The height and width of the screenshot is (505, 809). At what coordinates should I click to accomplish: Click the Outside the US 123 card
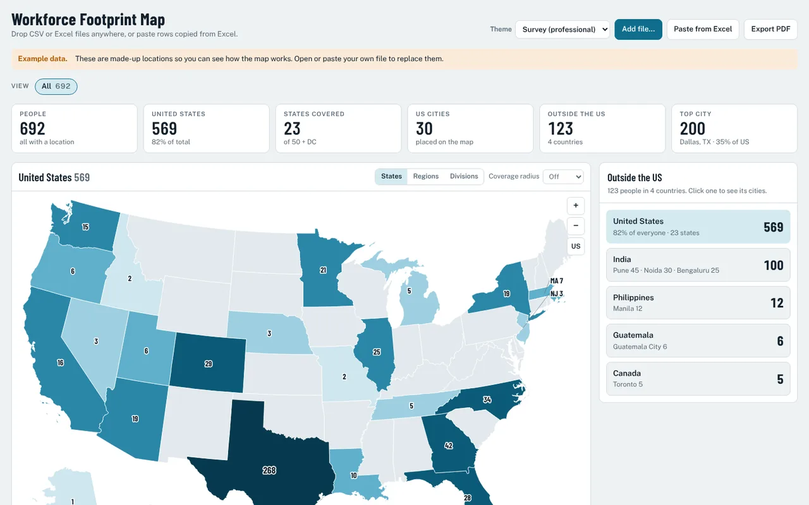click(x=602, y=128)
